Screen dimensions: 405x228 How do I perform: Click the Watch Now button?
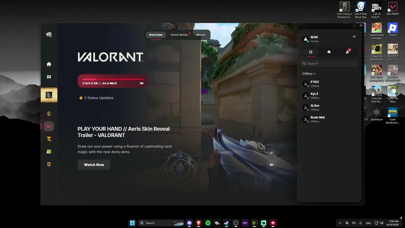[x=94, y=165]
